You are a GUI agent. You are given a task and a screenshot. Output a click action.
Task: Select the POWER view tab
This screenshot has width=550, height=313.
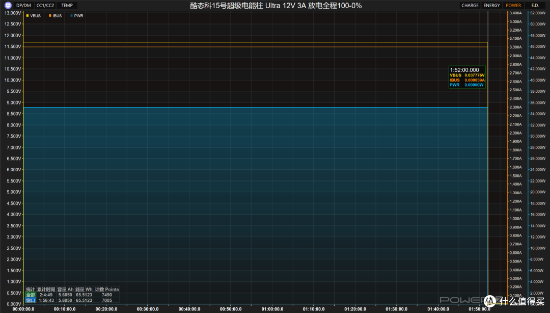(513, 5)
